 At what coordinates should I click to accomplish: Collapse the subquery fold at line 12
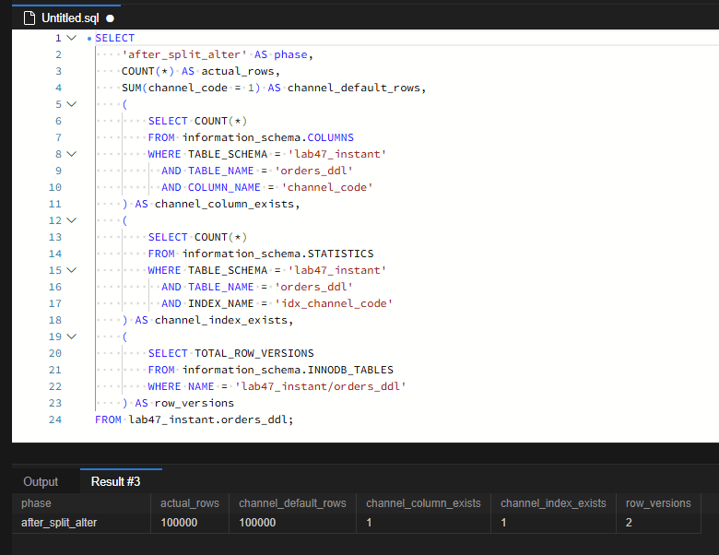coord(72,220)
